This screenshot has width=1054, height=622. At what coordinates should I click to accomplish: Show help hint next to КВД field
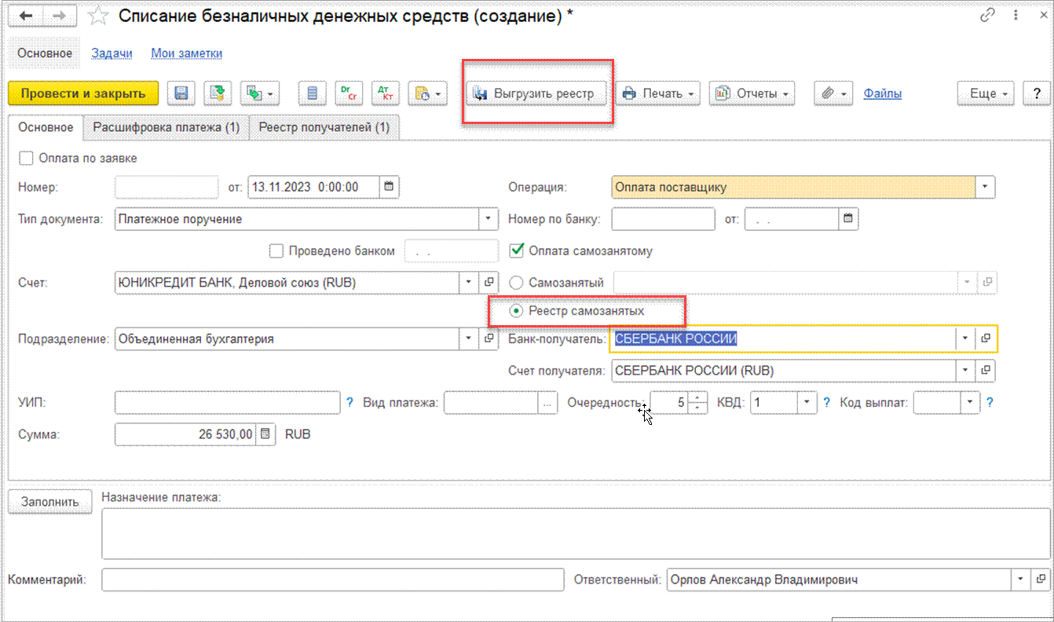[826, 403]
